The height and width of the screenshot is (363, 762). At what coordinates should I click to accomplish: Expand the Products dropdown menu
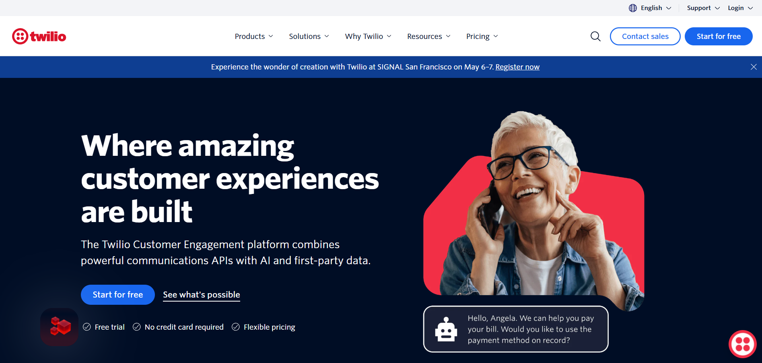pos(254,37)
